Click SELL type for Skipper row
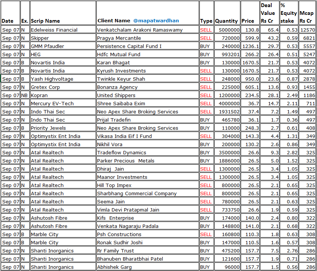Image resolution: width=317 pixels, height=271 pixels. [x=206, y=38]
